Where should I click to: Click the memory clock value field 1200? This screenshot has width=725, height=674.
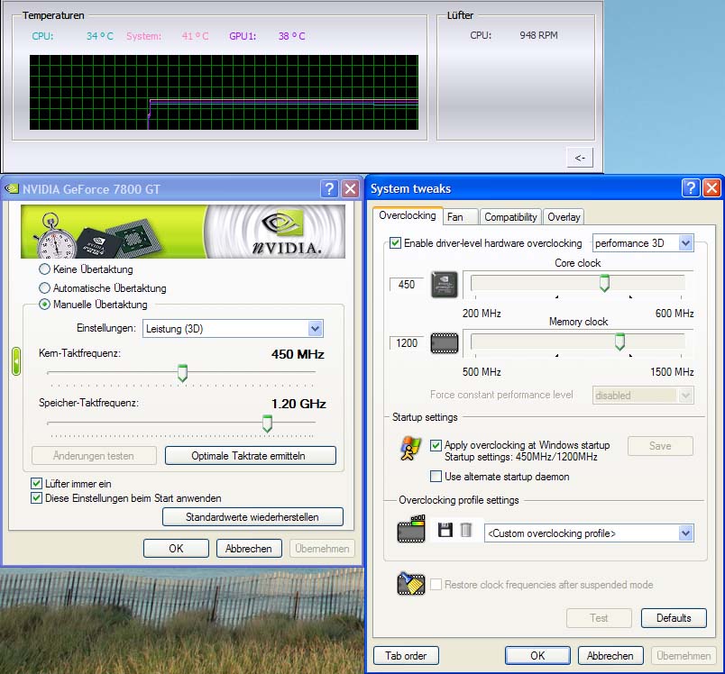(407, 343)
